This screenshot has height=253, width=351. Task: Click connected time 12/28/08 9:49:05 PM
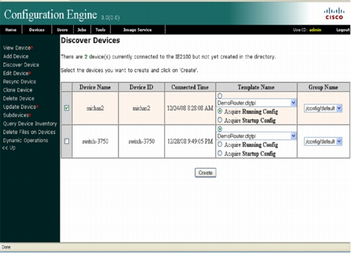[190, 142]
